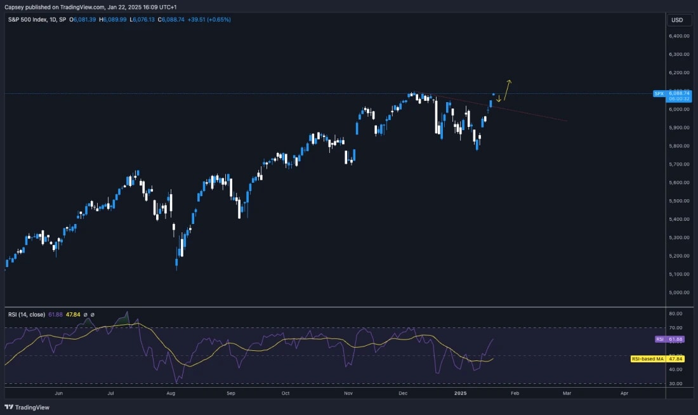Select the SPX price flag label
This screenshot has width=698, height=415.
pos(659,93)
